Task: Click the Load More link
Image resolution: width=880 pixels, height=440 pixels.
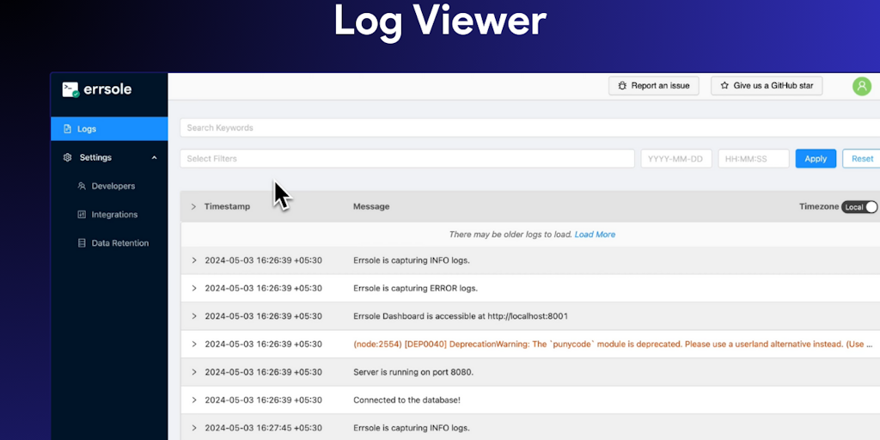Action: tap(595, 235)
